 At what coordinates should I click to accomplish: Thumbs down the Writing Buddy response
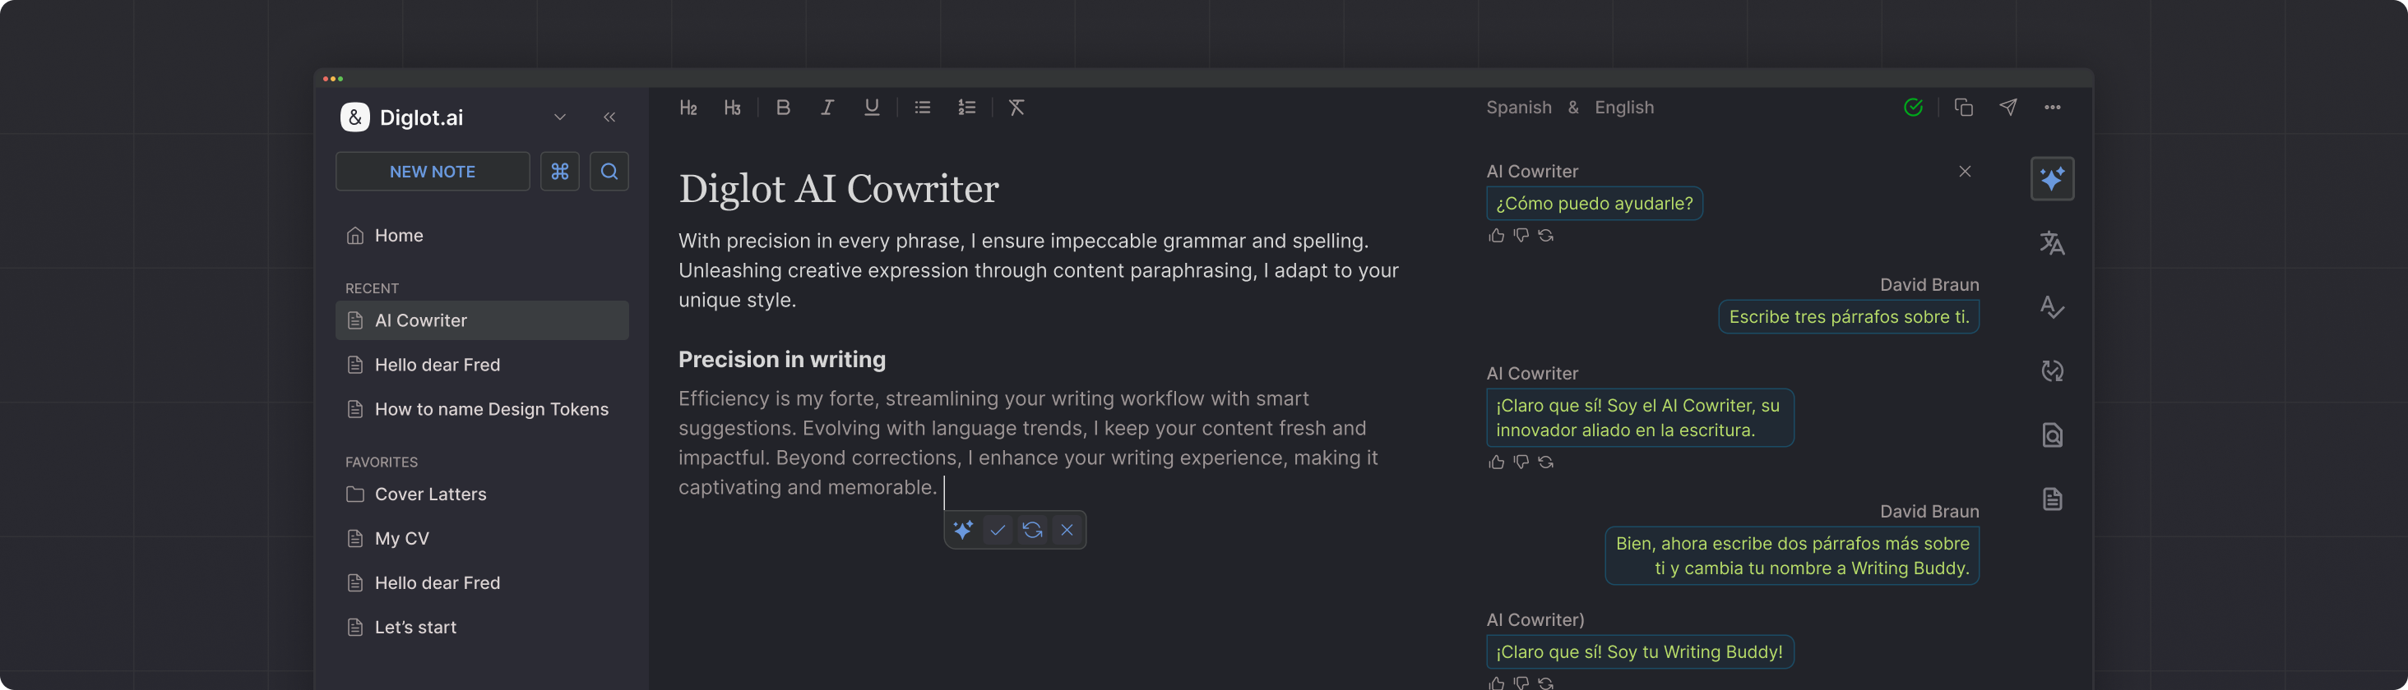[x=1521, y=683]
